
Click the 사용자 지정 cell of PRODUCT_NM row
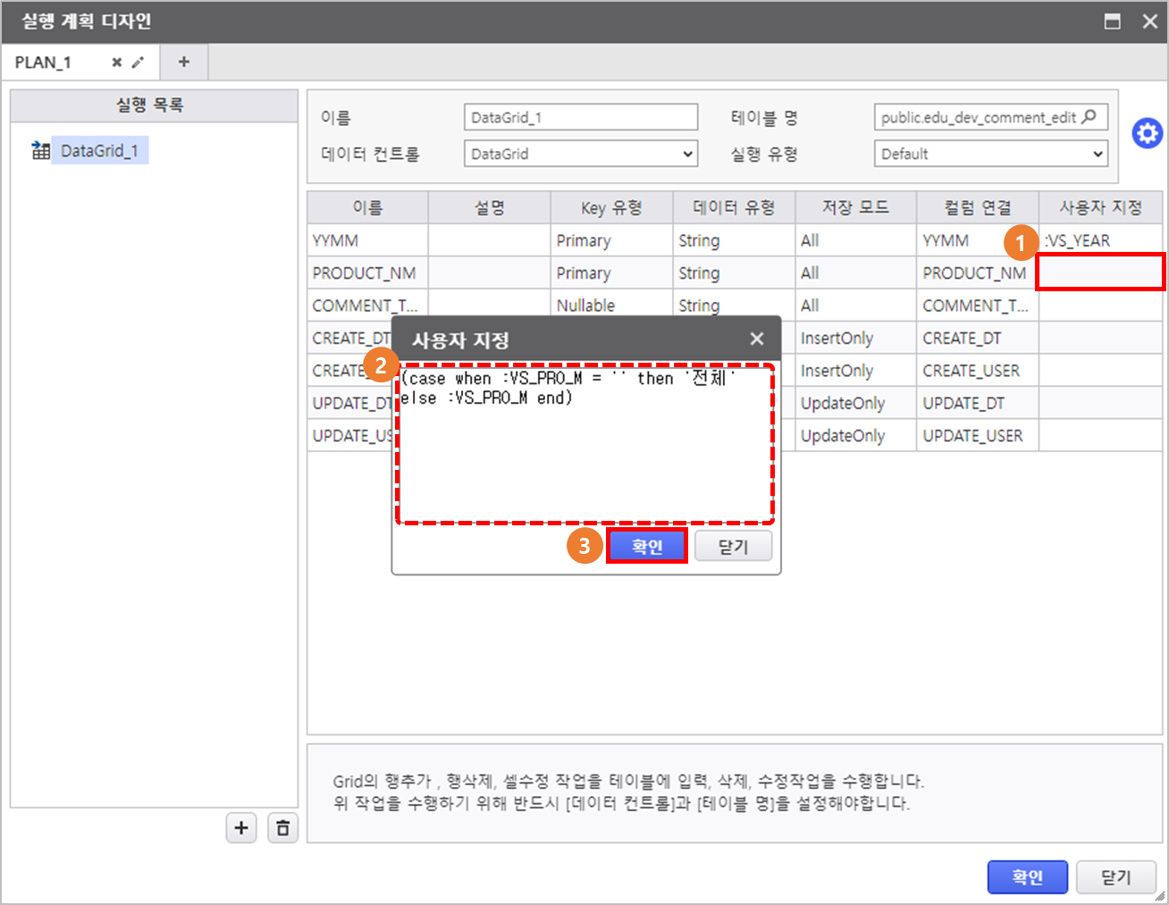pos(1101,272)
